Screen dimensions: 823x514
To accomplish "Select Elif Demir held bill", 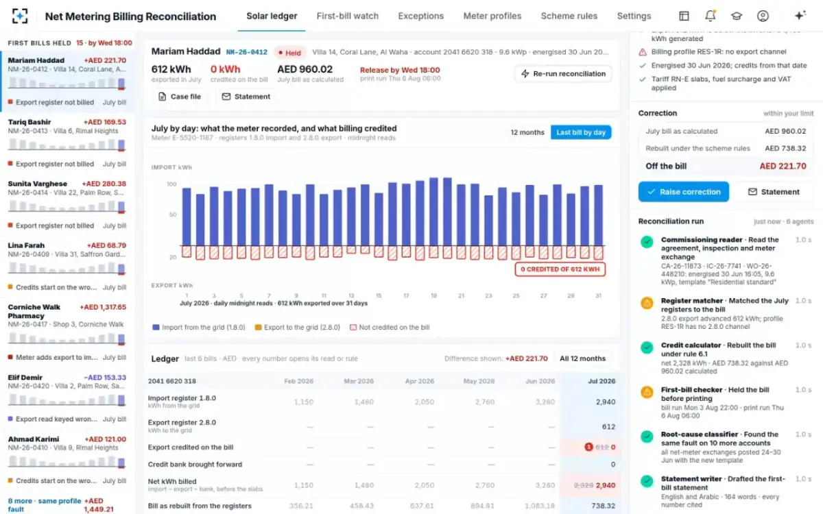I will click(x=67, y=397).
